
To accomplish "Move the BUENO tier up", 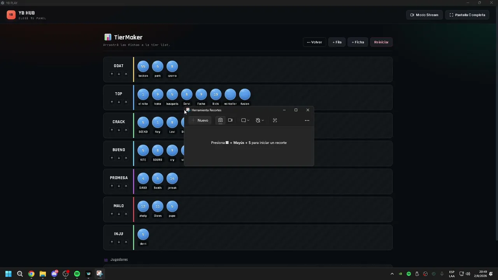I will click(x=112, y=158).
